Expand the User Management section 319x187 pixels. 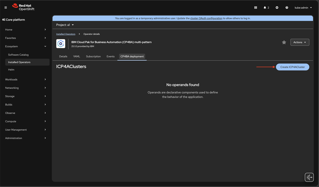click(26, 130)
